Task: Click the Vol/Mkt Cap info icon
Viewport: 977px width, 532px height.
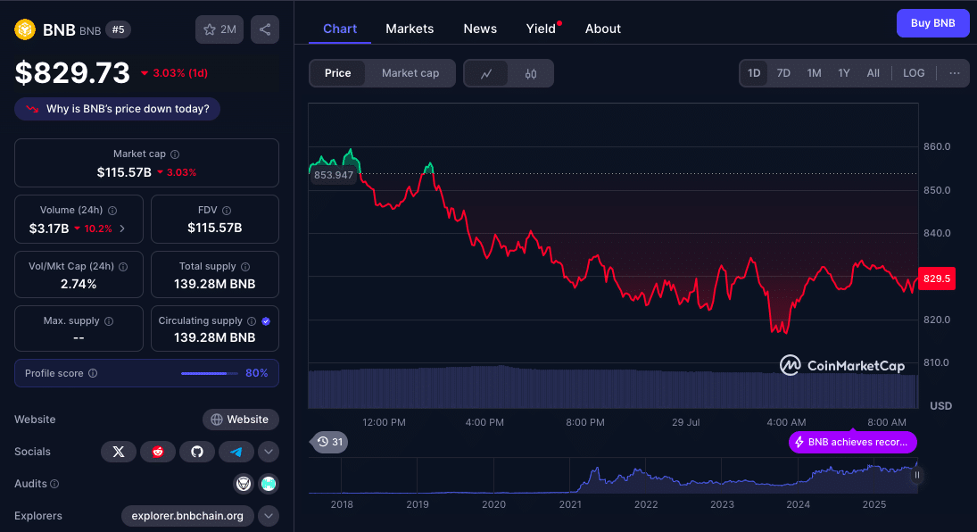Action: tap(123, 267)
